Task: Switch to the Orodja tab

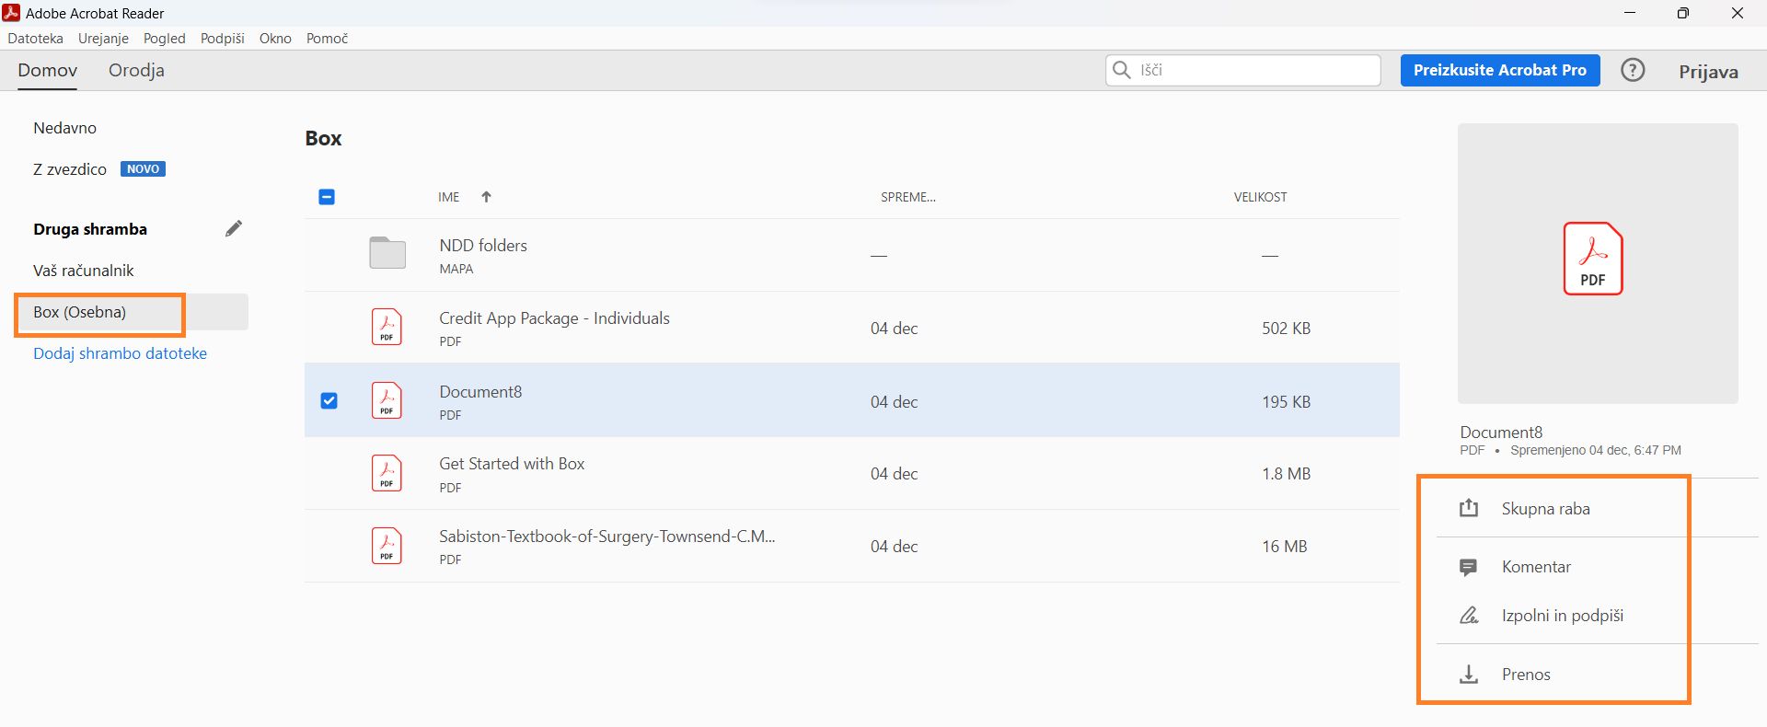Action: [136, 71]
